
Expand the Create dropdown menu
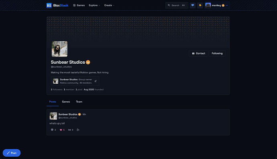click(109, 6)
